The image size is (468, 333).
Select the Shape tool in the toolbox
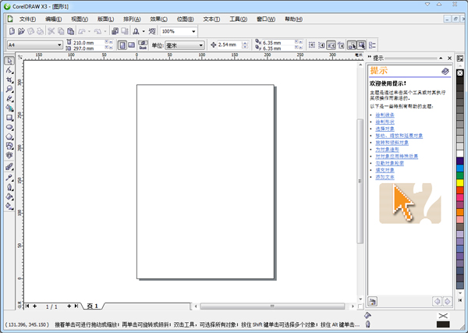click(x=9, y=70)
